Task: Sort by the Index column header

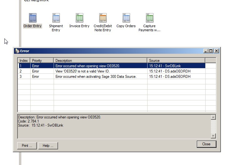Action: pyautogui.click(x=24, y=61)
